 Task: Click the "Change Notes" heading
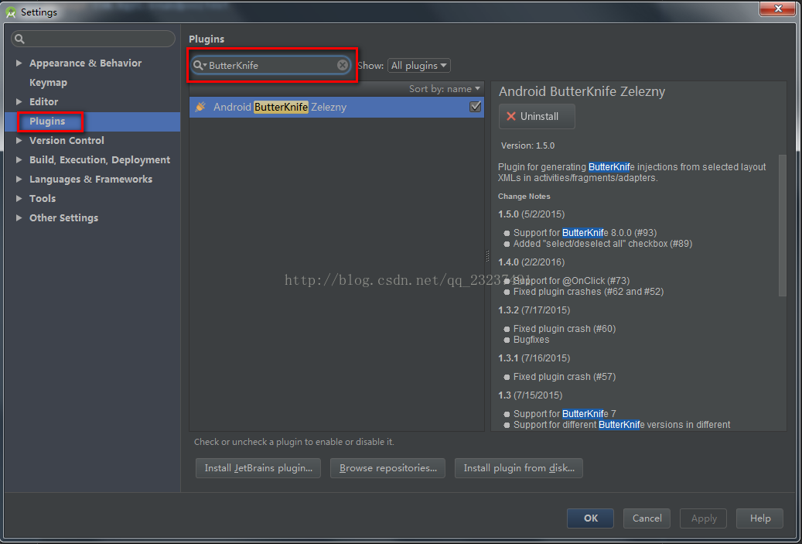point(524,196)
